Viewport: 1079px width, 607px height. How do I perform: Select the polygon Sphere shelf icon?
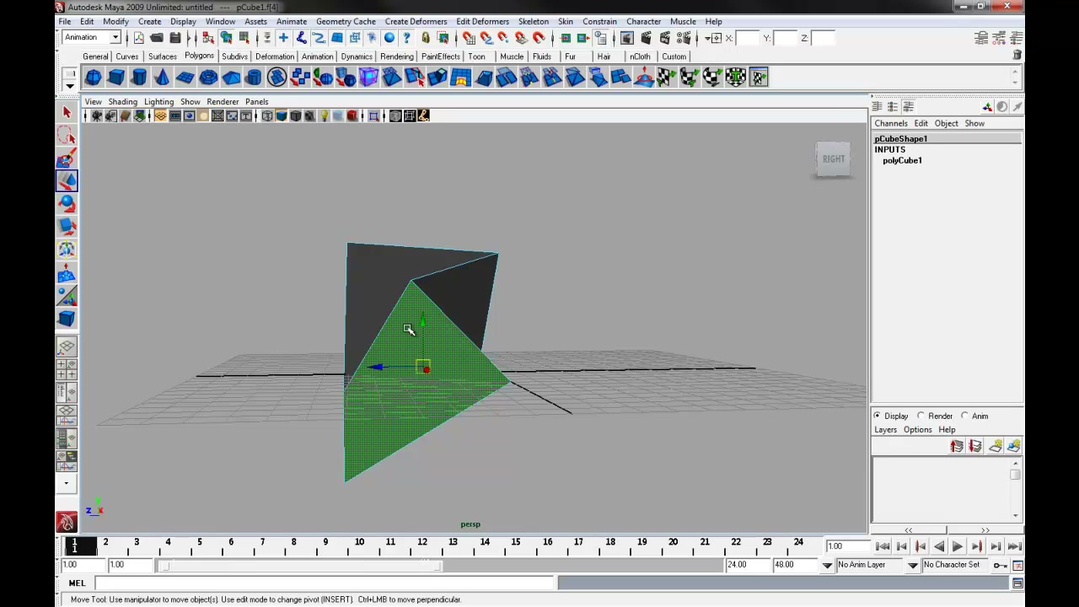click(x=94, y=78)
